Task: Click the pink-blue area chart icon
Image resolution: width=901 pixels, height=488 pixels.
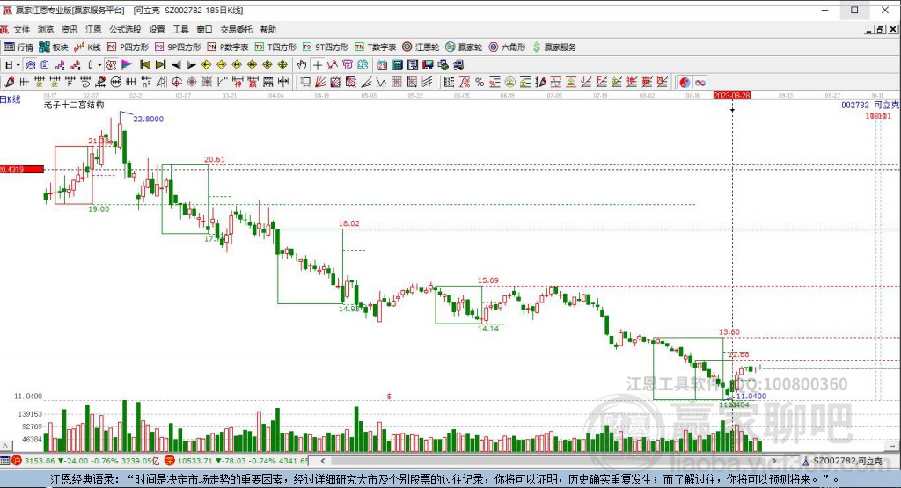Action: pyautogui.click(x=127, y=65)
